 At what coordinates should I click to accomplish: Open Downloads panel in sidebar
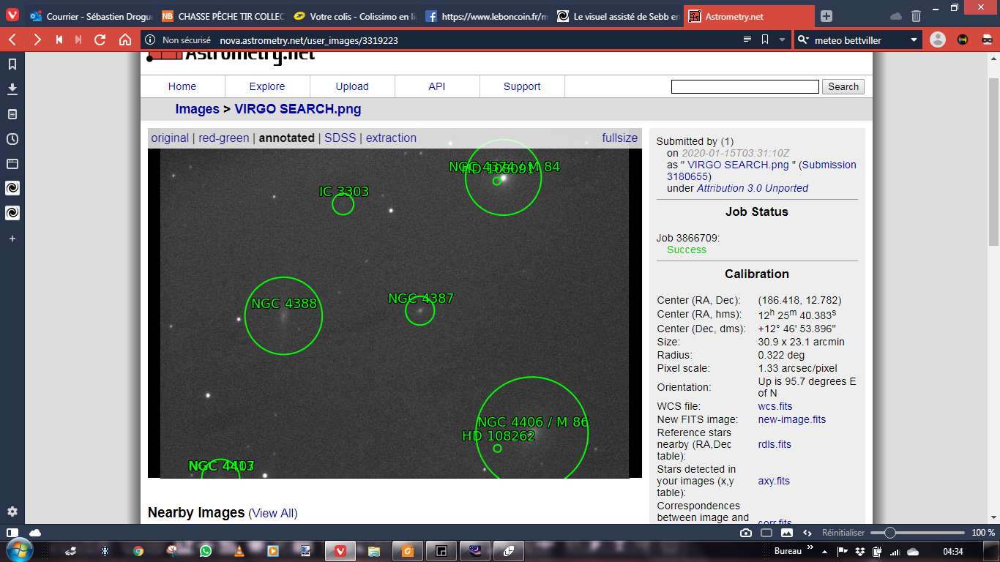click(x=12, y=89)
